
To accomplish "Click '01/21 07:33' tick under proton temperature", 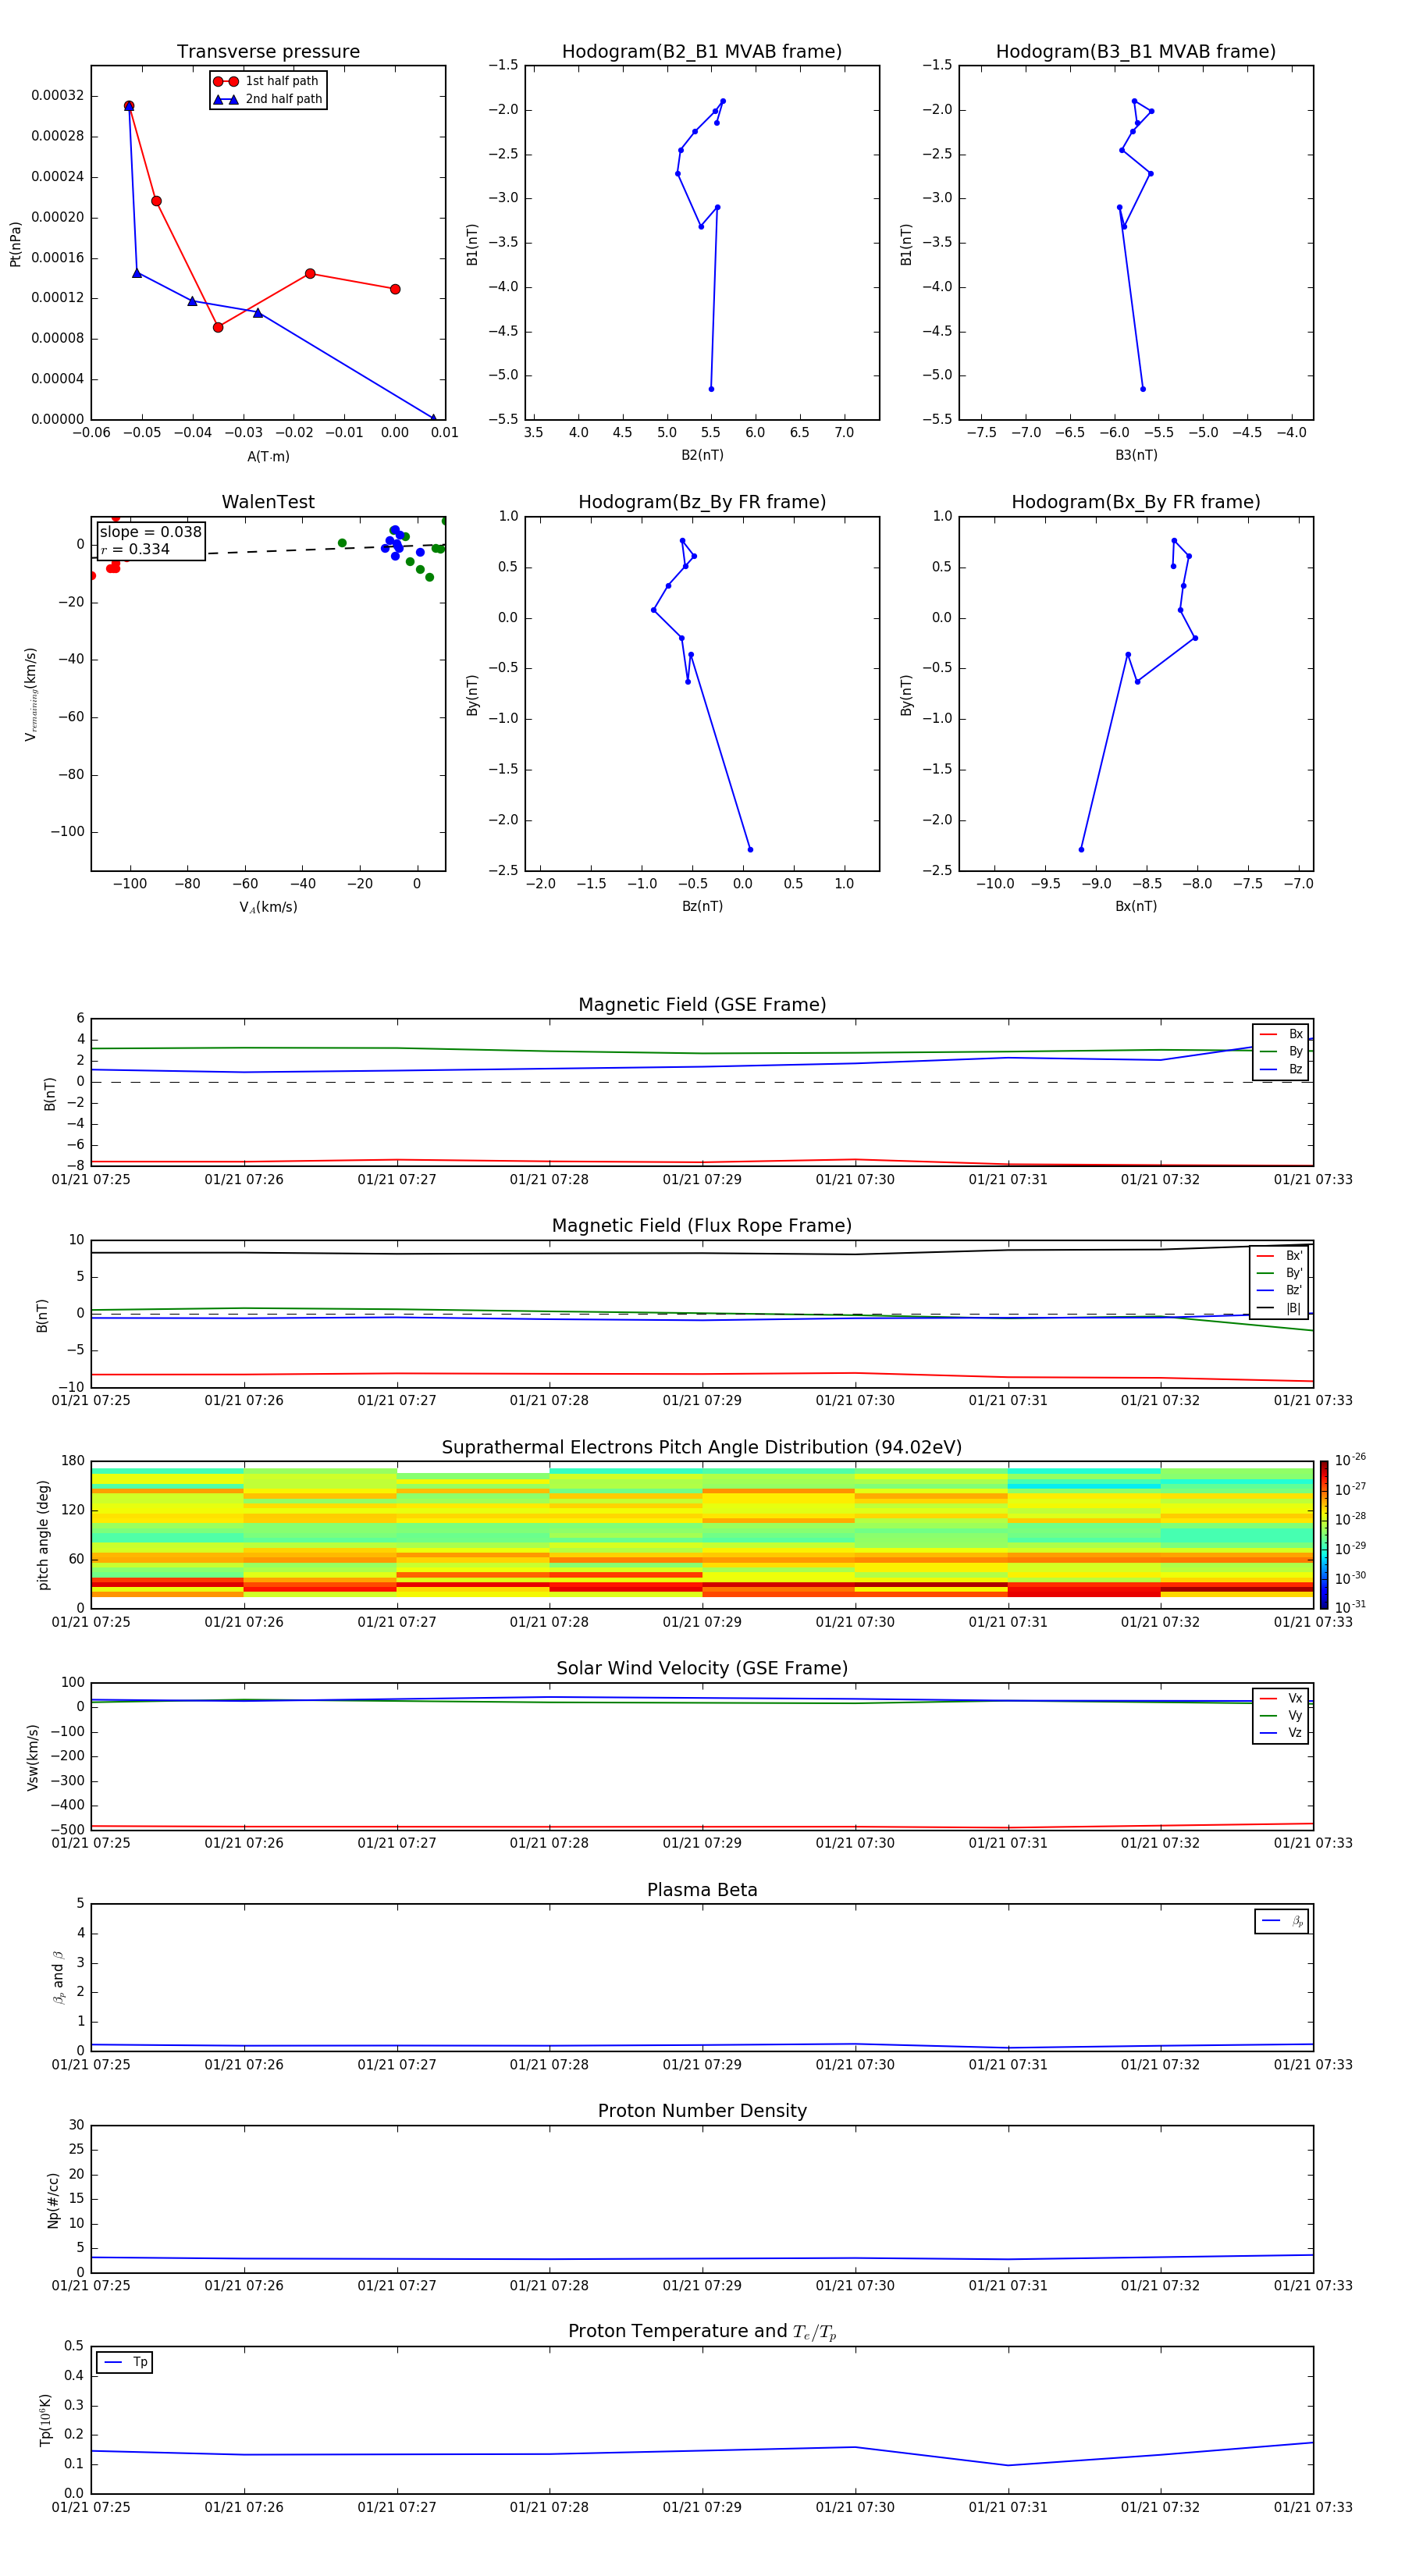I will click(1313, 2507).
